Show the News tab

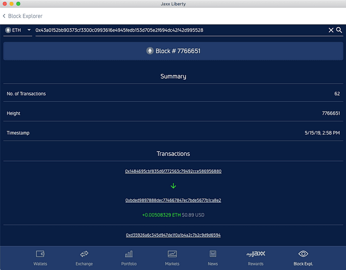pos(213,258)
